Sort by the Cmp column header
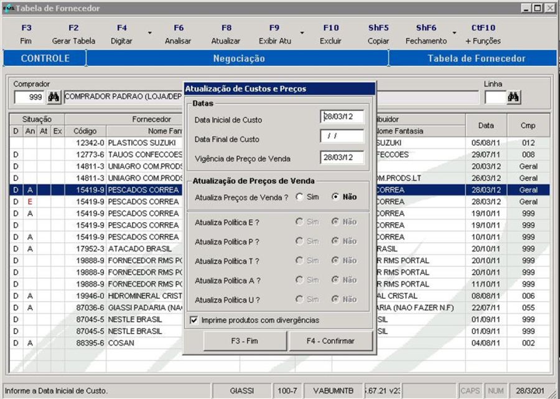Screen dimensions: 560x399 coord(528,125)
